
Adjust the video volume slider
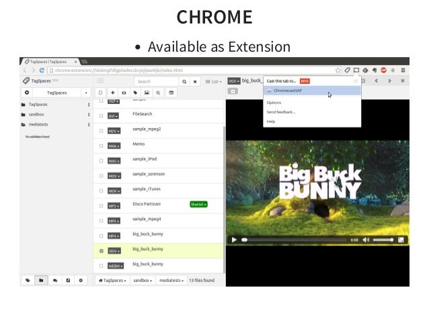(383, 240)
